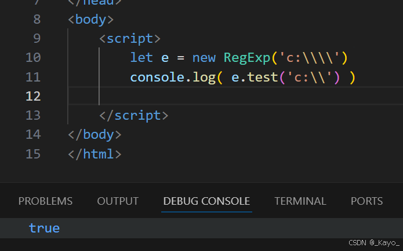Select the DEBUG CONSOLE tab
Viewport: 403px width, 251px height.
(x=206, y=201)
